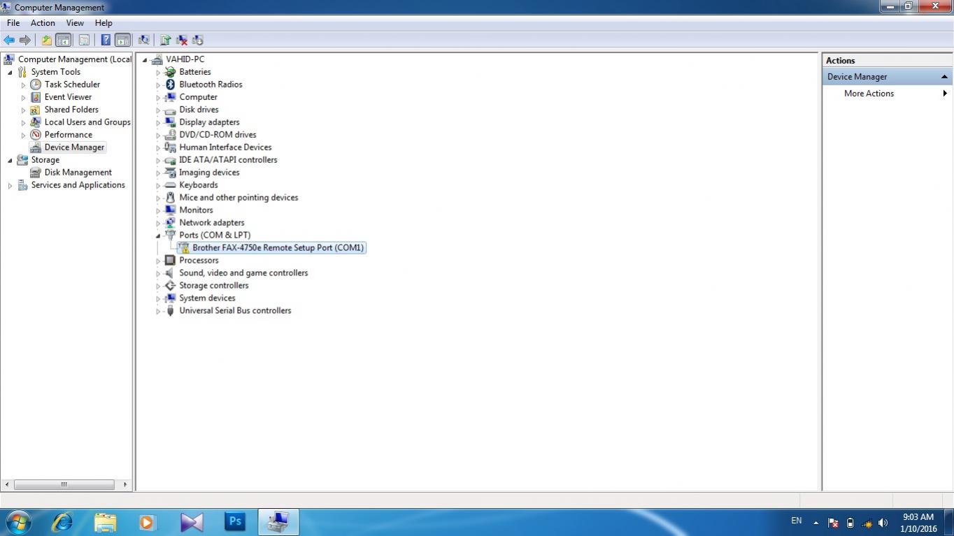954x536 pixels.
Task: Select Brother FAX-4750e Remote Setup Port device
Action: click(278, 248)
